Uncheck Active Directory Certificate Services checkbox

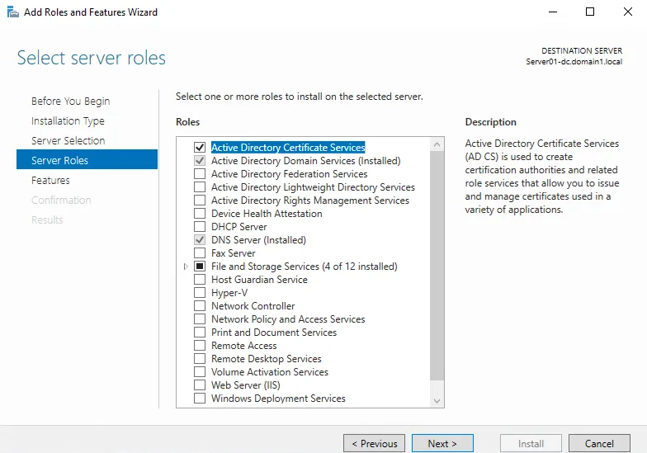200,148
